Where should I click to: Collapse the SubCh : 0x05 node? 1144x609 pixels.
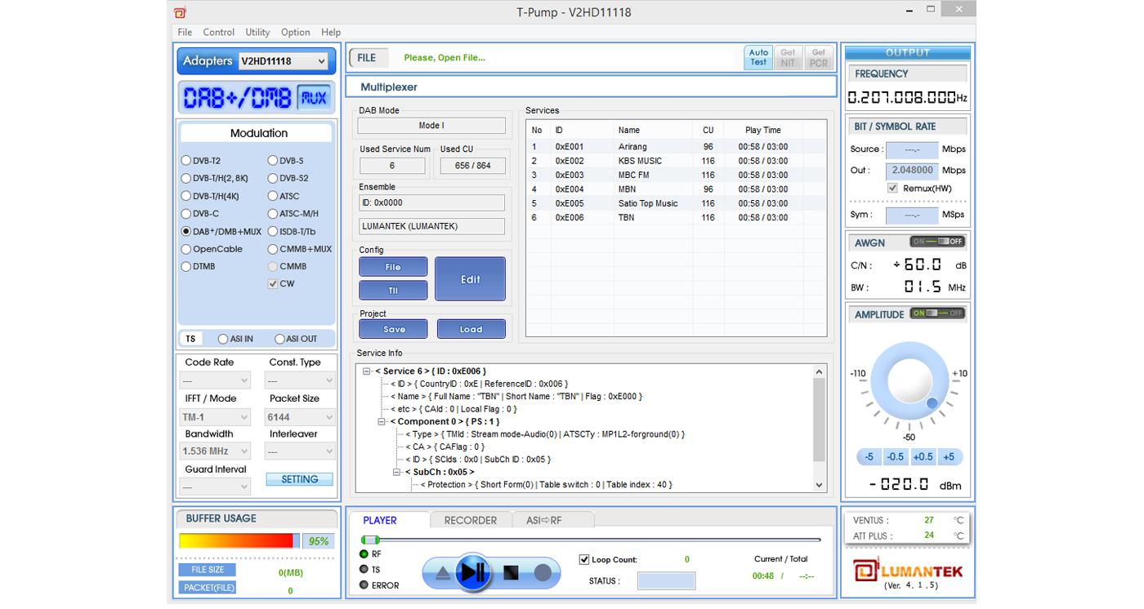pos(397,473)
